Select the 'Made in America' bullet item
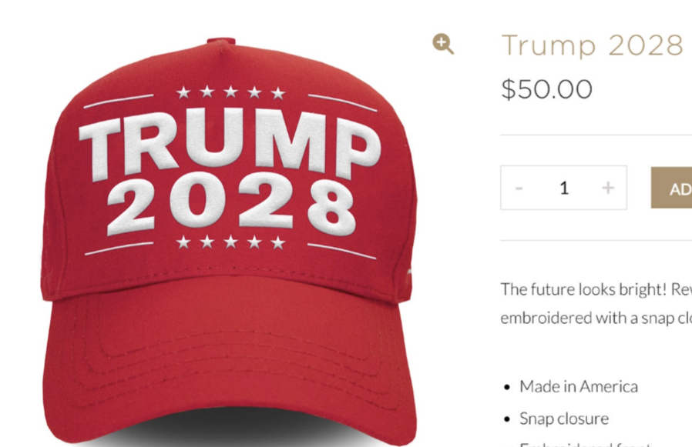This screenshot has height=447, width=692. [x=579, y=387]
